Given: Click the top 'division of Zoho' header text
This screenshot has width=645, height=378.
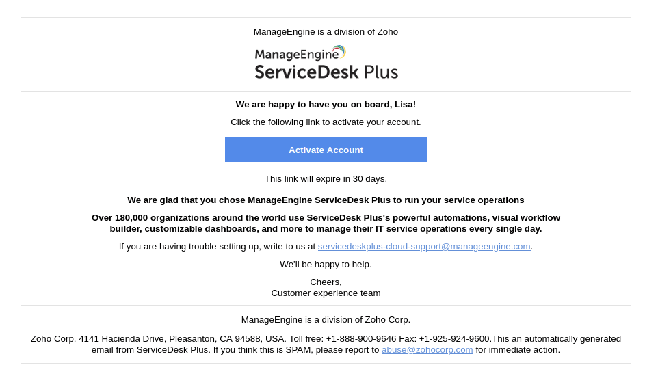Looking at the screenshot, I should 326,31.
